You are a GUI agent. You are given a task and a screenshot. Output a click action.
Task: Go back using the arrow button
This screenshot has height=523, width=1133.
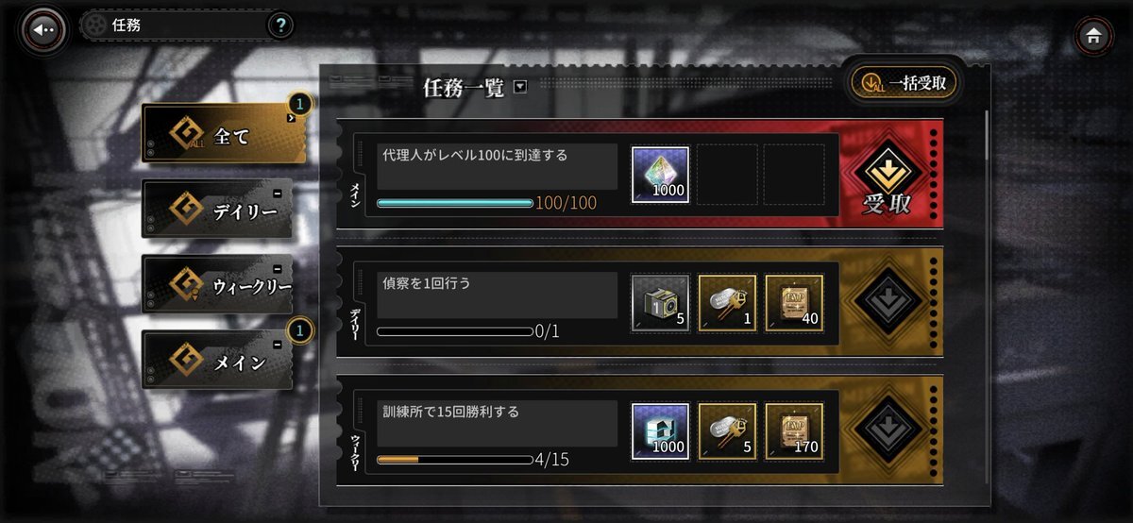tap(43, 30)
